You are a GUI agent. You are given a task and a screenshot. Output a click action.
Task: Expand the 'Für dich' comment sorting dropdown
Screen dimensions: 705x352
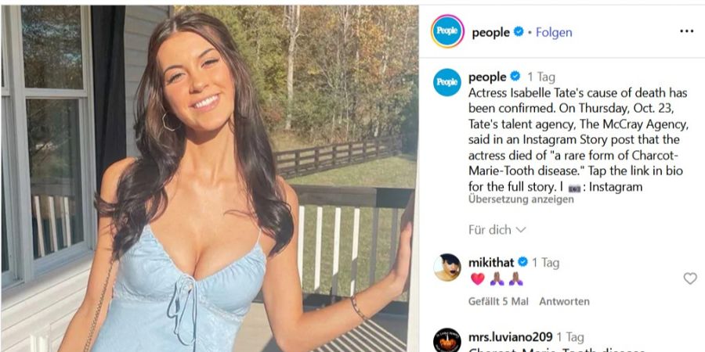(x=497, y=230)
